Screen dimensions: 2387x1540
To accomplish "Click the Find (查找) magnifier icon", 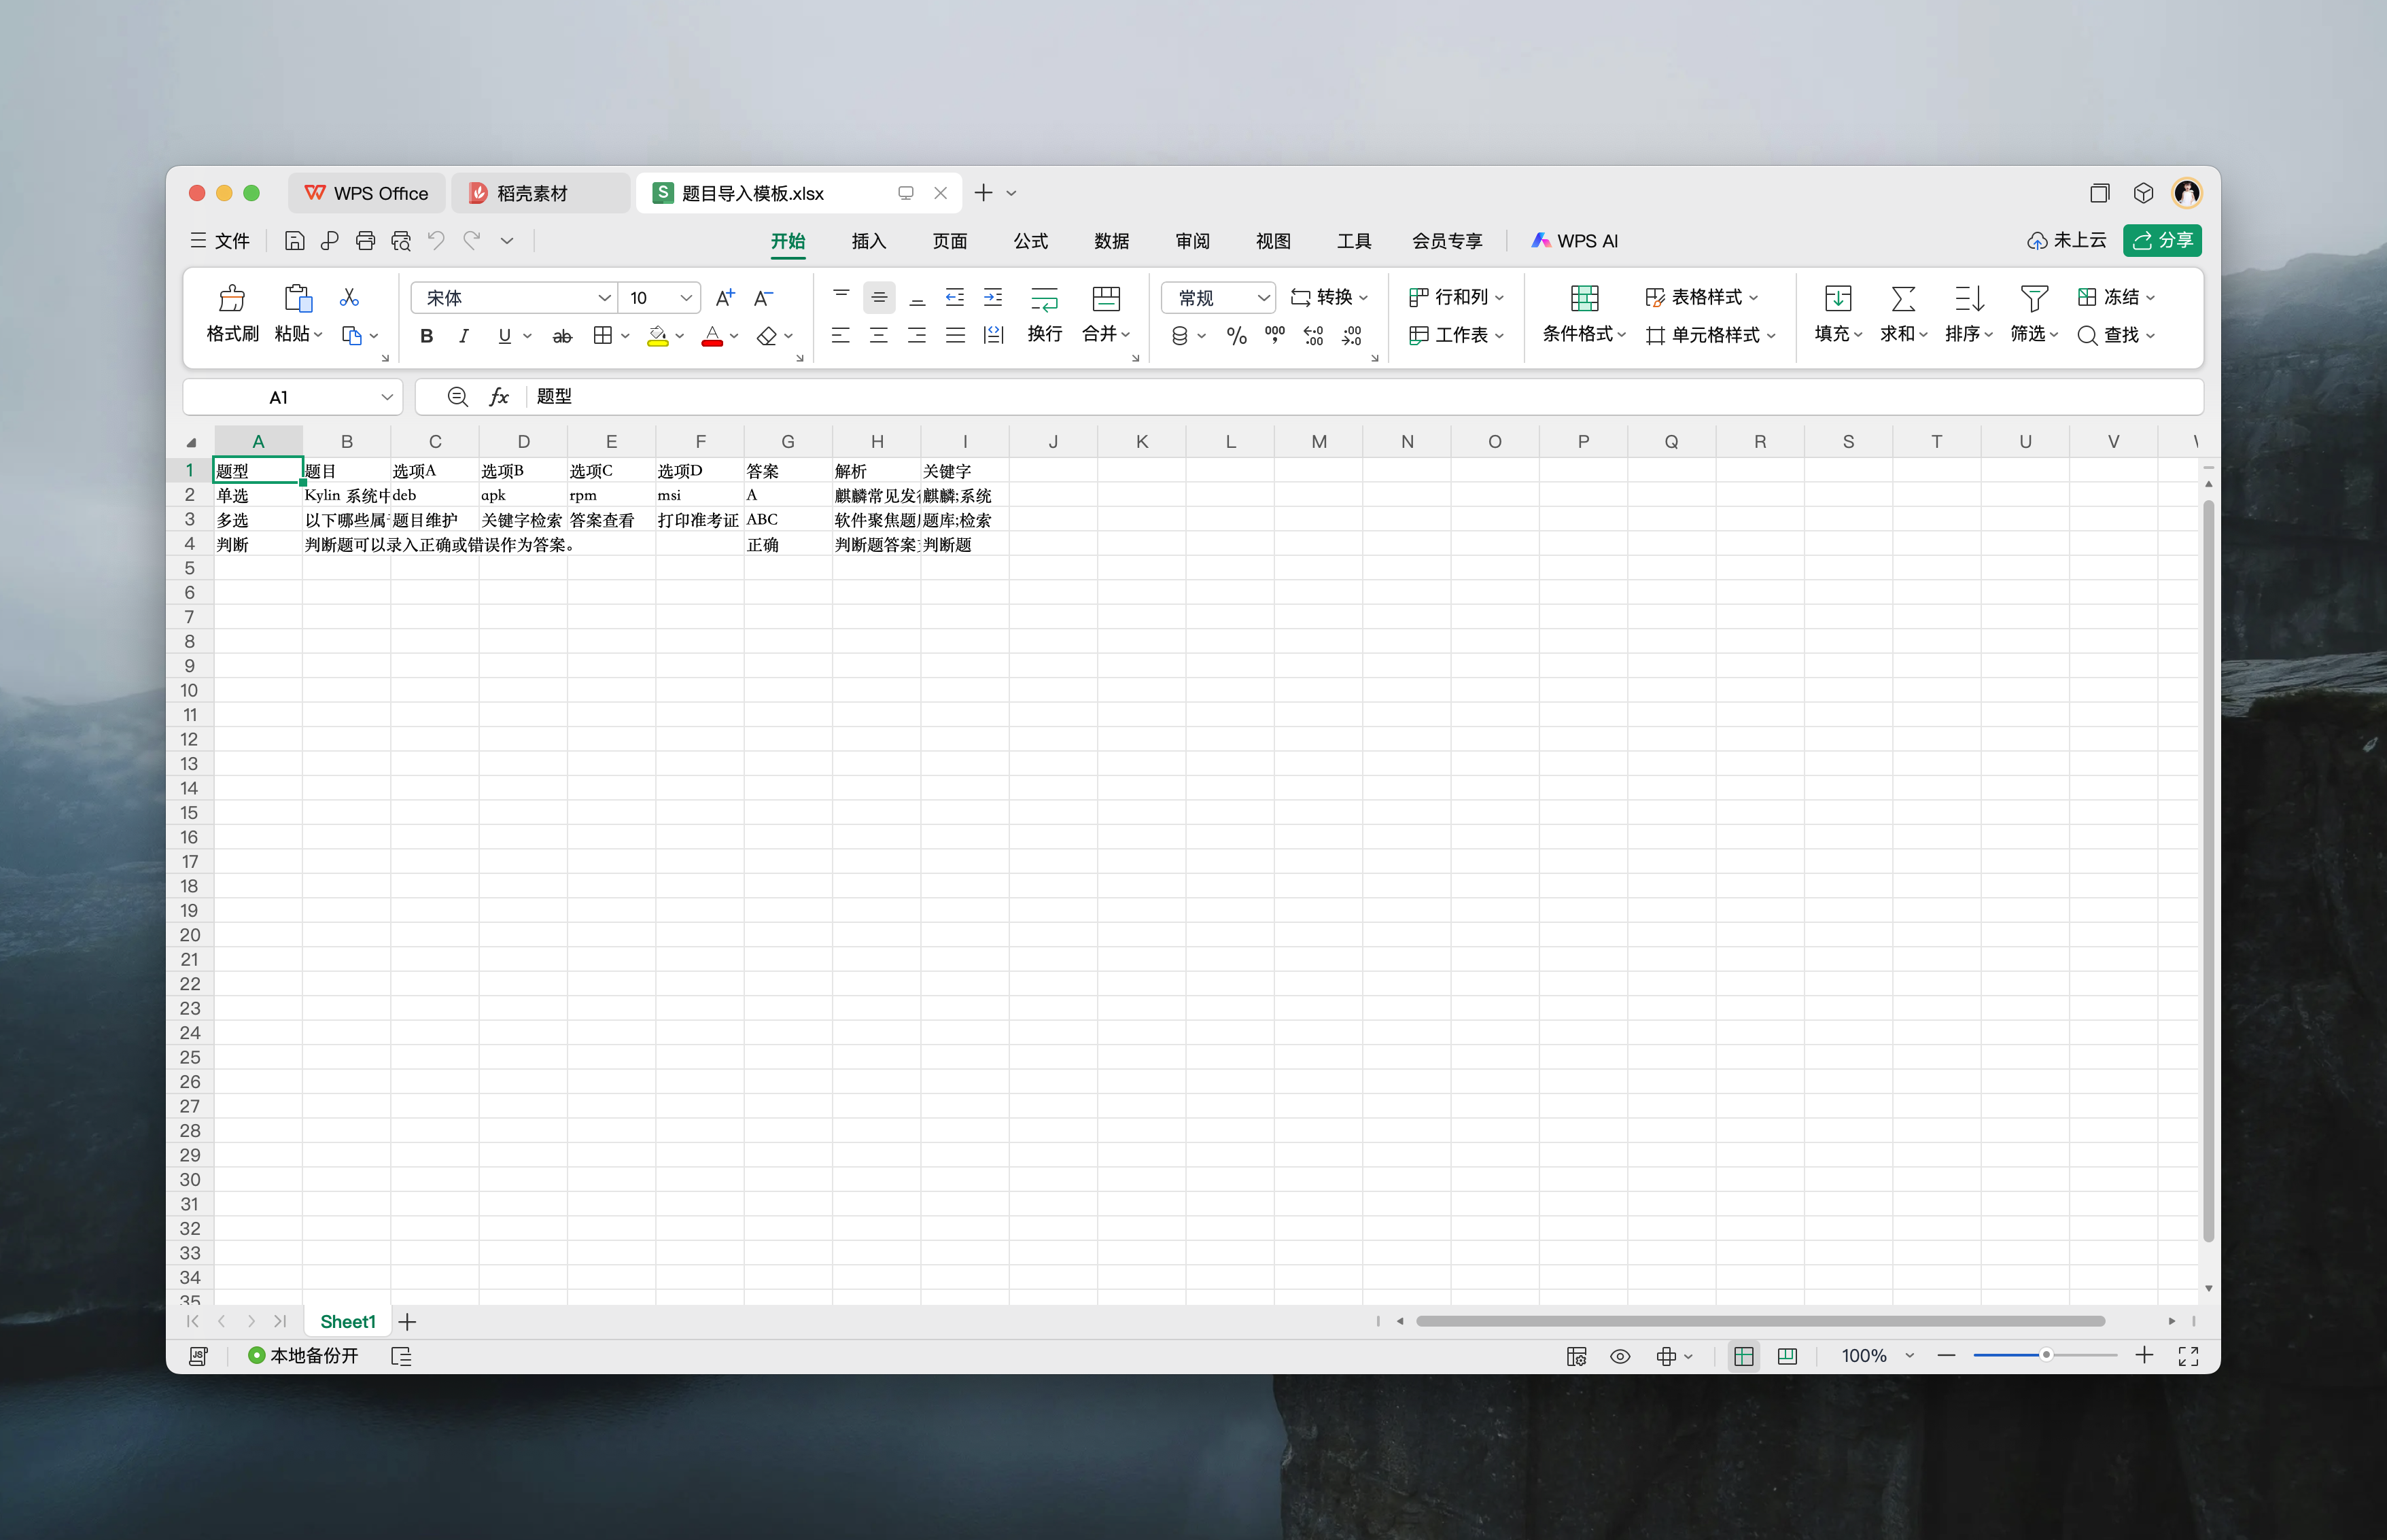I will 2087,336.
